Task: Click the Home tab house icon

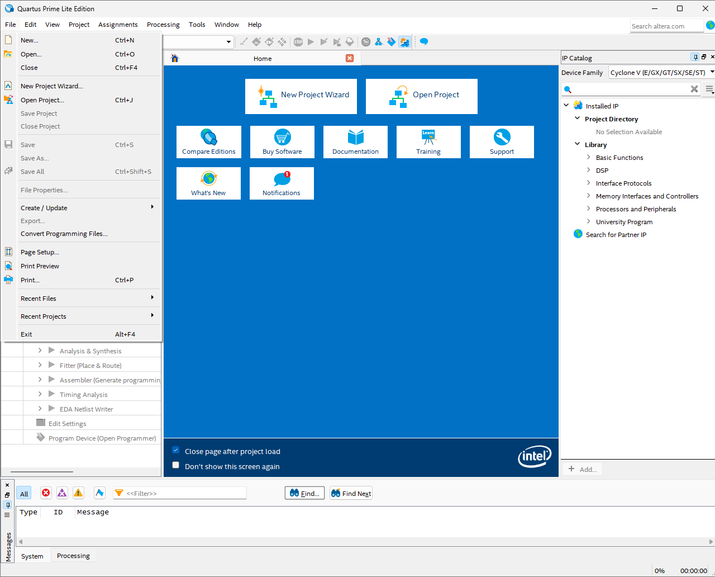Action: point(175,58)
